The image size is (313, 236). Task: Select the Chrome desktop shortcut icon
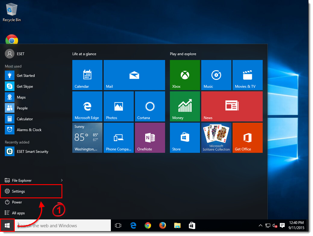coord(11,39)
